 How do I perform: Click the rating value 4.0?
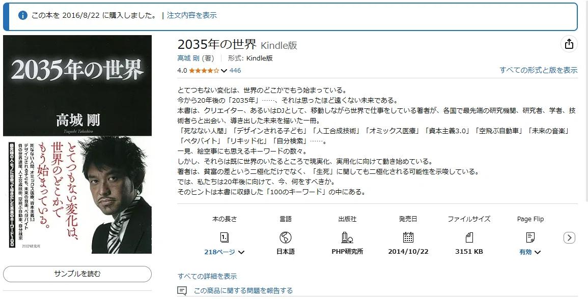coord(182,71)
